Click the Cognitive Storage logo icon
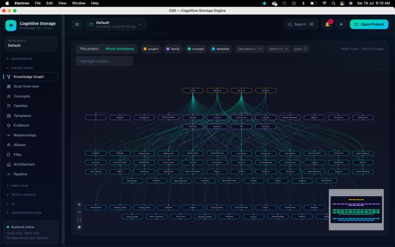The image size is (395, 247). (11, 25)
